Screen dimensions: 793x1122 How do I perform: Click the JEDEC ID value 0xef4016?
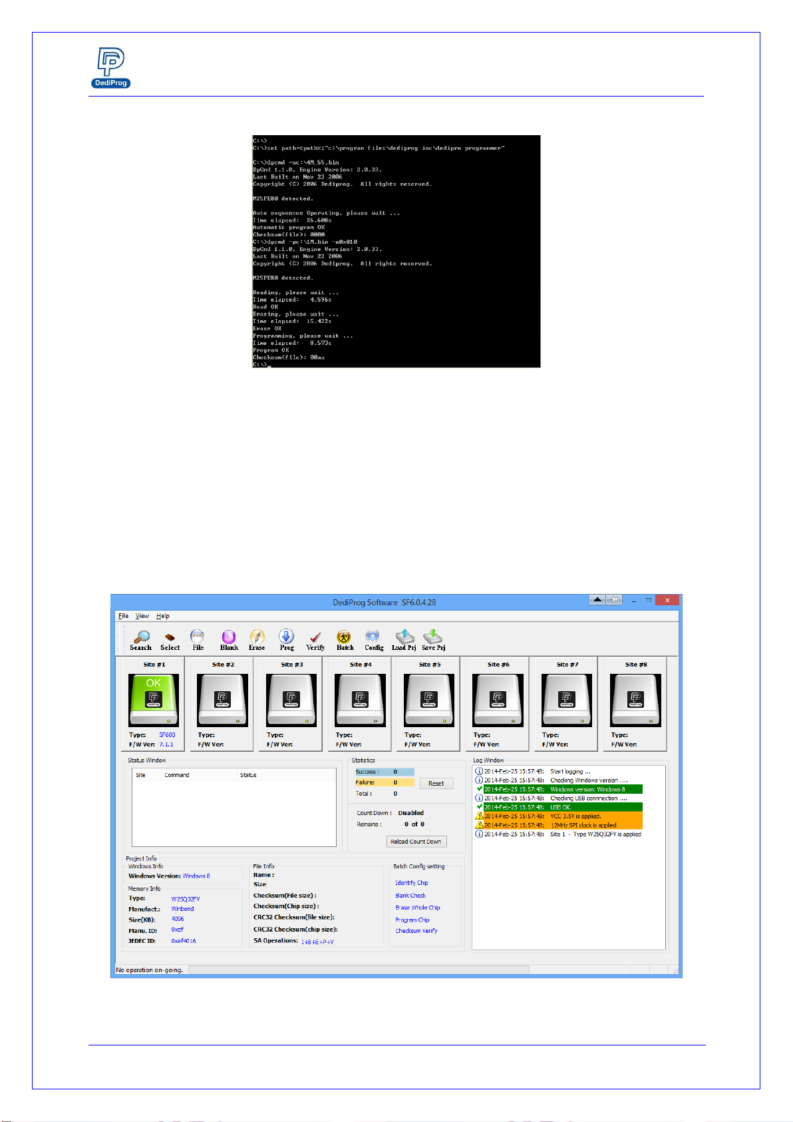point(184,942)
